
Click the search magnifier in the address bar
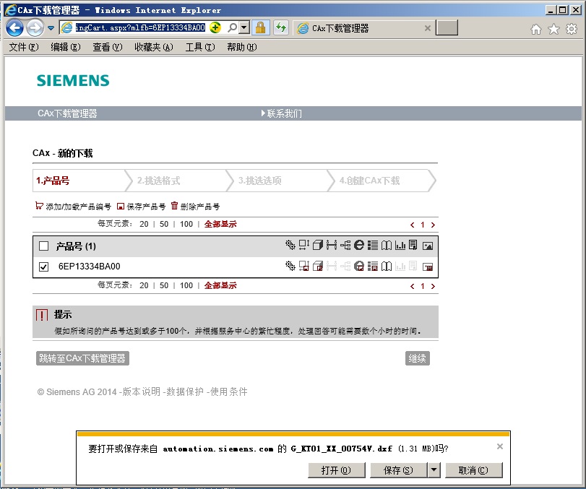click(x=233, y=27)
